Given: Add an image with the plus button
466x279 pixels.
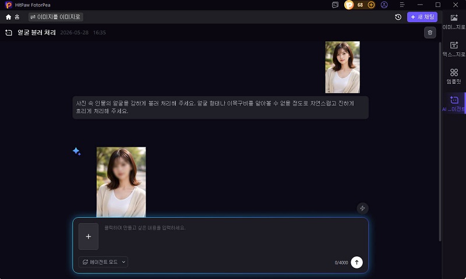Looking at the screenshot, I should coord(89,236).
